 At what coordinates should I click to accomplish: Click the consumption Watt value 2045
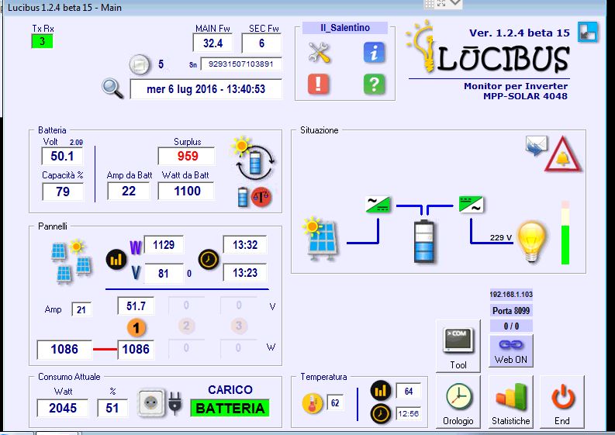[63, 409]
